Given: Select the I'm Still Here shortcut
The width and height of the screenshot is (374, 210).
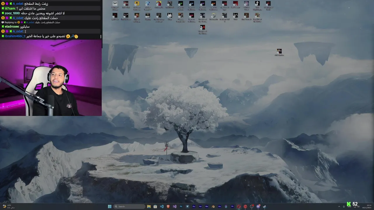Looking at the screenshot, I should pos(126,17).
